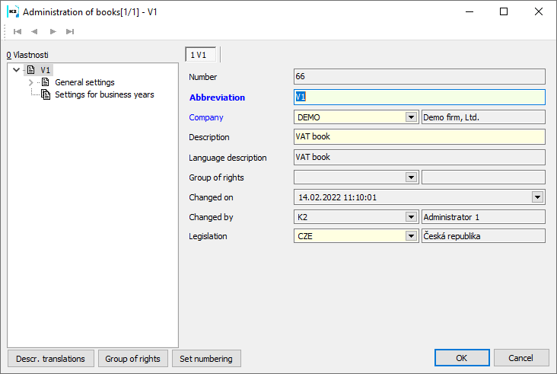Click the K2 application icon in title bar
The image size is (557, 374).
click(12, 12)
